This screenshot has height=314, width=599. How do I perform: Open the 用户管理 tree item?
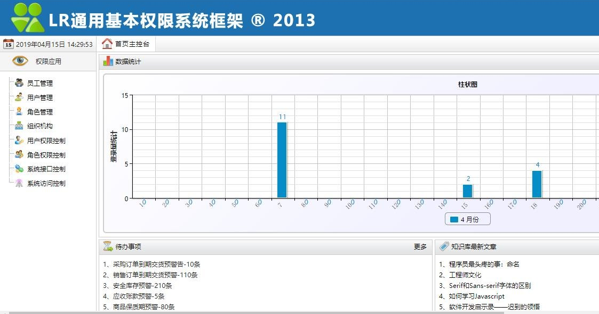pos(39,97)
